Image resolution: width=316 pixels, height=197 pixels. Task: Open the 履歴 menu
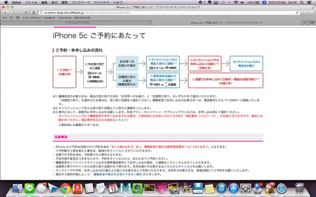(x=65, y=2)
